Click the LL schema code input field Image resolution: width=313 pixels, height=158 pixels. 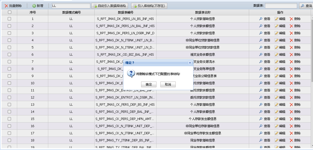point(71,6)
